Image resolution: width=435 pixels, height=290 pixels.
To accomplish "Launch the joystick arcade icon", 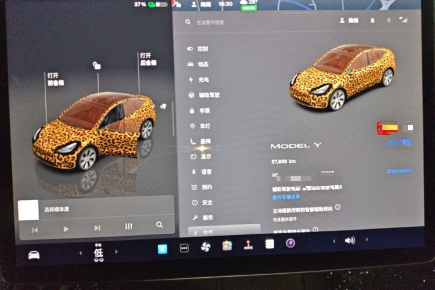I will 248,245.
